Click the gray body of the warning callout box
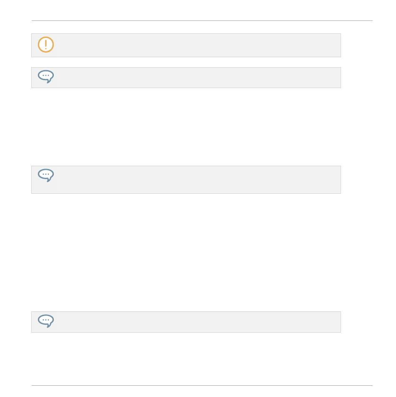Screen dimensions: 396x397 (x=186, y=46)
